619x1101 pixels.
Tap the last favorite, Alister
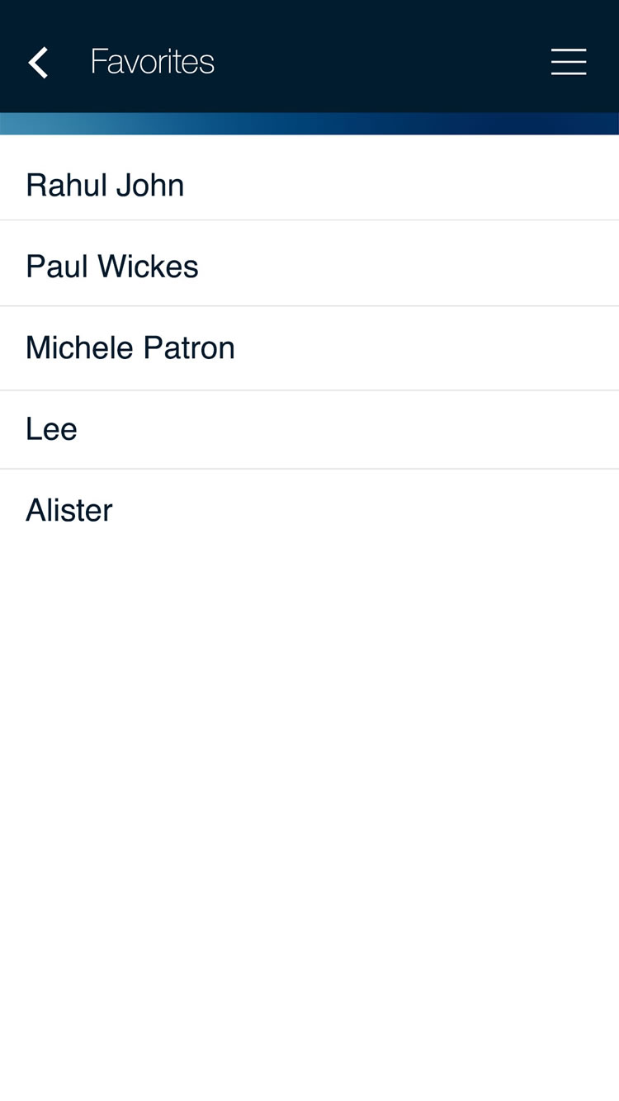[x=69, y=510]
